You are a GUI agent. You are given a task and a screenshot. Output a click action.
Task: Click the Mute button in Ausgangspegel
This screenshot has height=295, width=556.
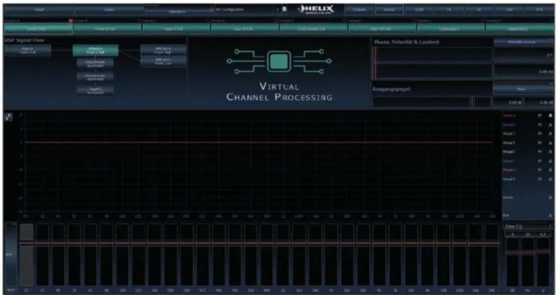(x=523, y=89)
